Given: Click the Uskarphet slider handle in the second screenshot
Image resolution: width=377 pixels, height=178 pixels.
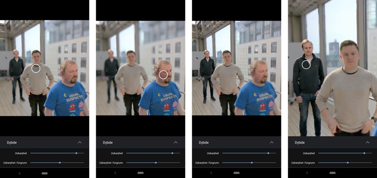Looking at the screenshot, I should pos(172,153).
